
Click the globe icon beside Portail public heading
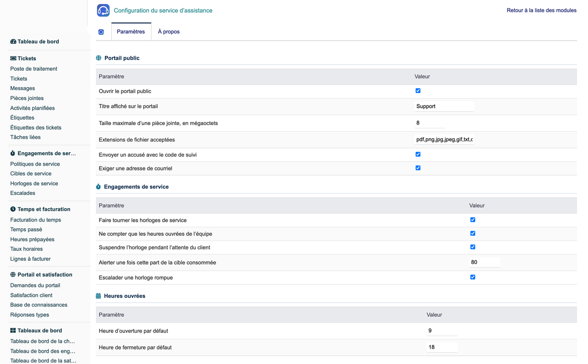[x=98, y=58]
